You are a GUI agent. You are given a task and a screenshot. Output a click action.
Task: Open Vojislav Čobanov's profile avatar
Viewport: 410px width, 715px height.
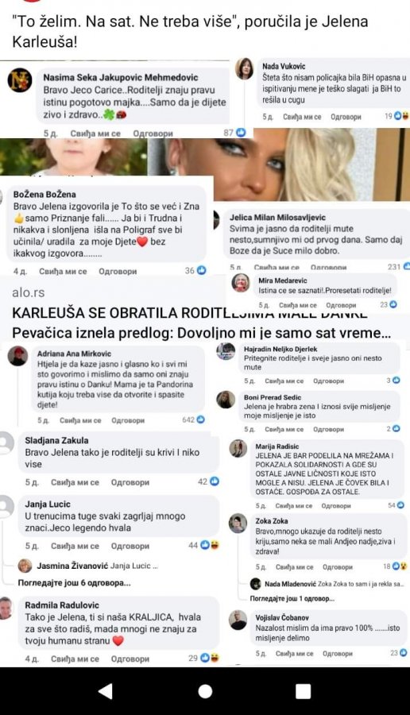coord(238,620)
